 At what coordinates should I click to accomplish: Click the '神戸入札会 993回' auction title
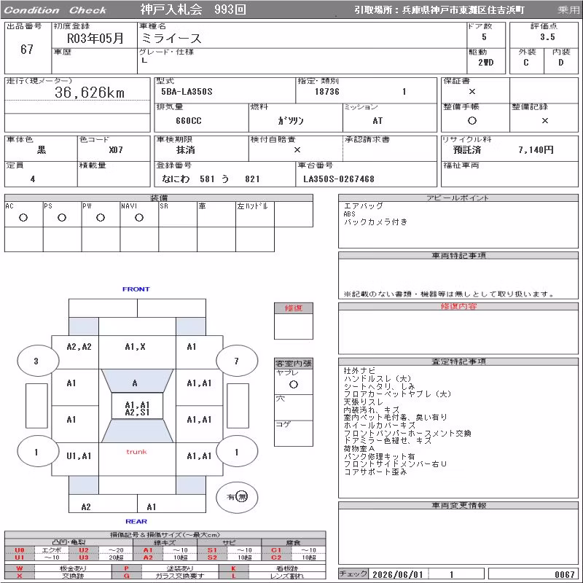(x=193, y=9)
